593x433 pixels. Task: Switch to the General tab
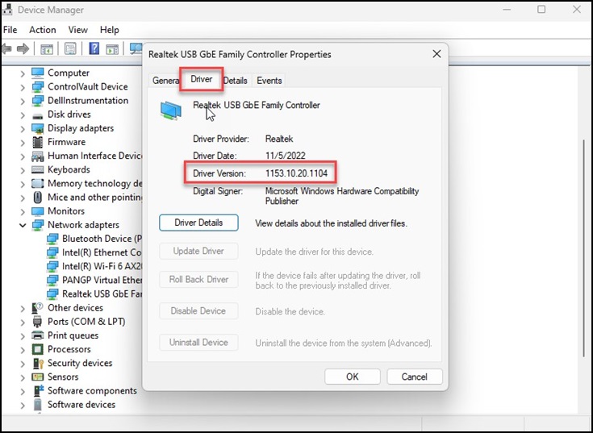tap(165, 81)
